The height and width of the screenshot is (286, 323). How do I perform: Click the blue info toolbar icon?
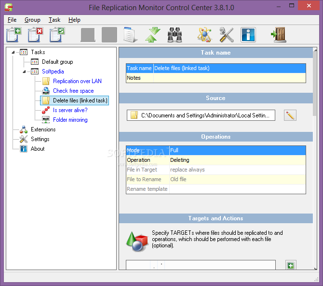click(x=248, y=35)
